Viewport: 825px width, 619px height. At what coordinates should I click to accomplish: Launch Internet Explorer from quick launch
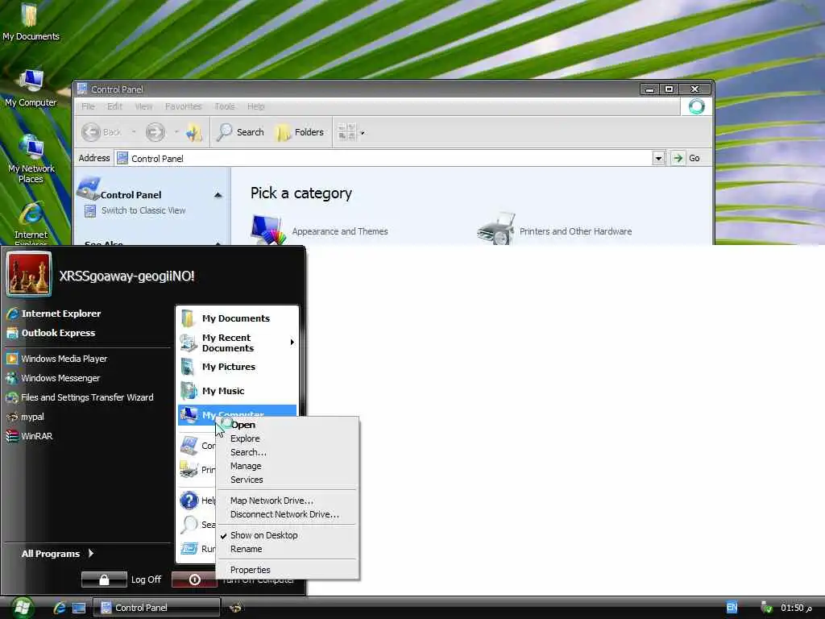click(60, 608)
